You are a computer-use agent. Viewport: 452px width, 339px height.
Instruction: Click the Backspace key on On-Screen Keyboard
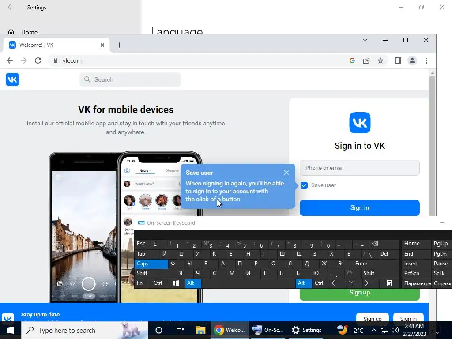click(x=375, y=244)
